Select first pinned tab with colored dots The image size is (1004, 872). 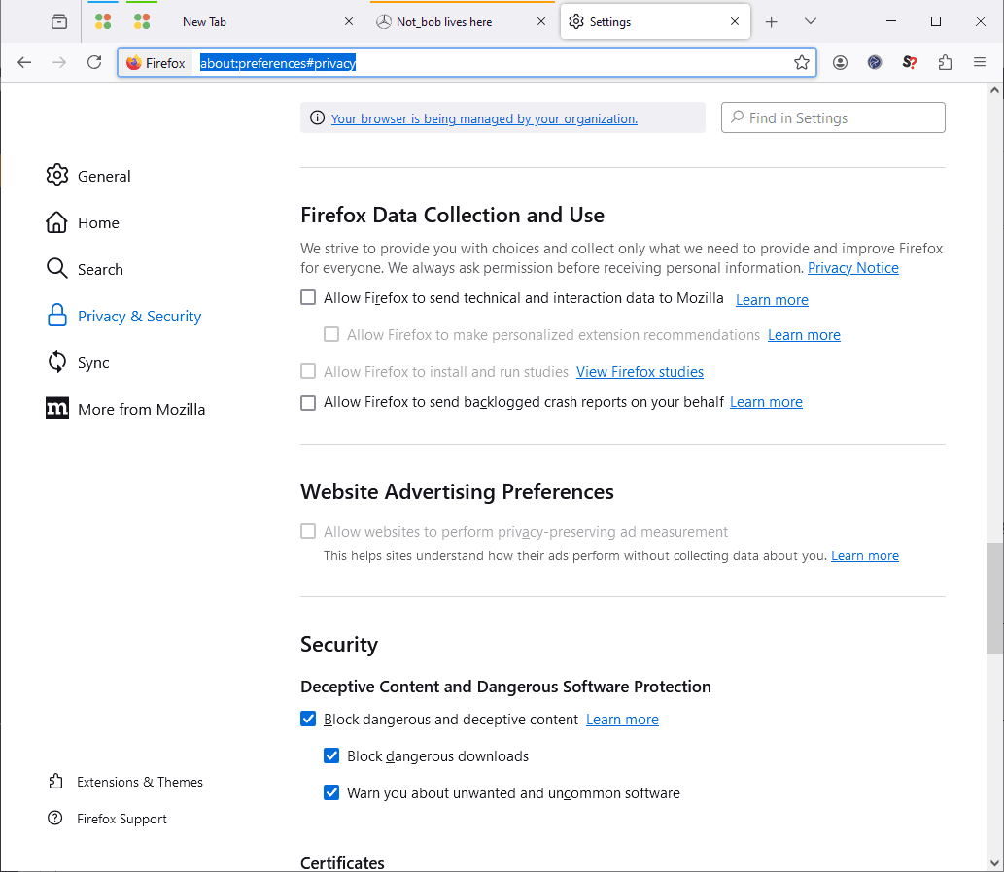tap(103, 21)
